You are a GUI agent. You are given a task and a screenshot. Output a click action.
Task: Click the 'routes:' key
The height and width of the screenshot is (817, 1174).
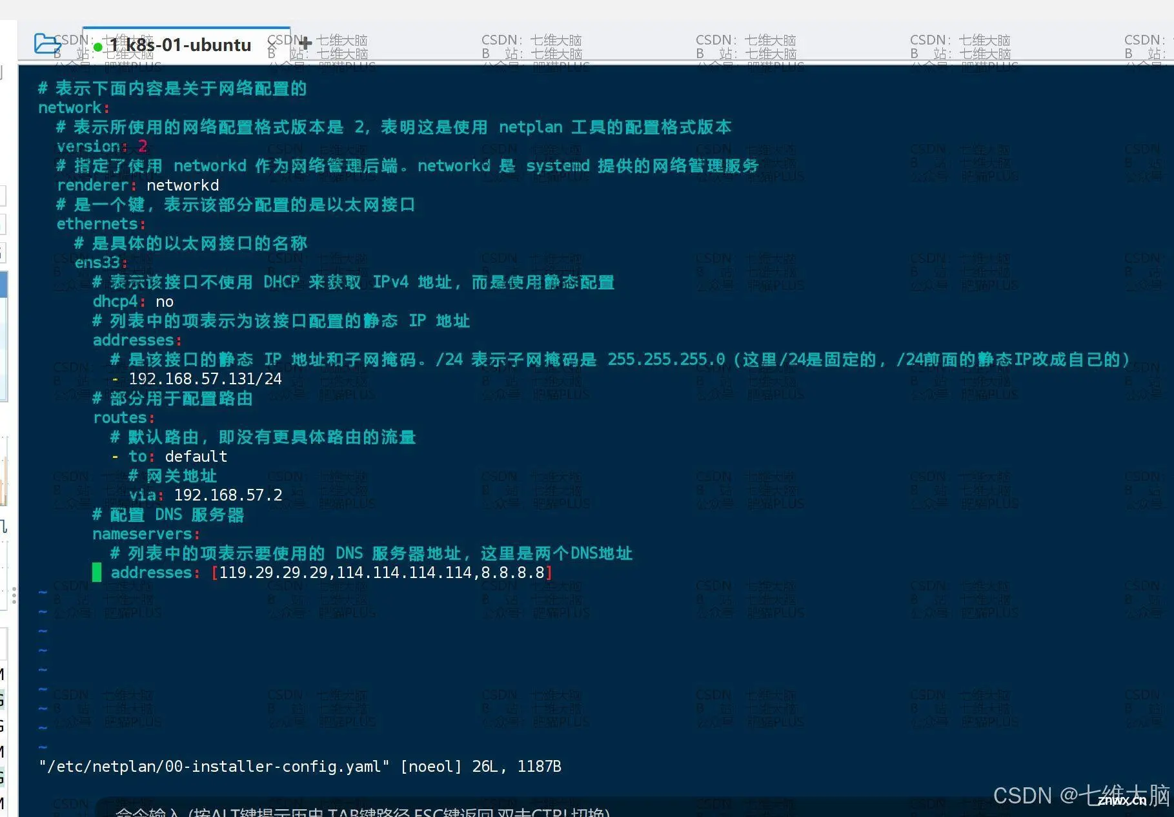124,418
